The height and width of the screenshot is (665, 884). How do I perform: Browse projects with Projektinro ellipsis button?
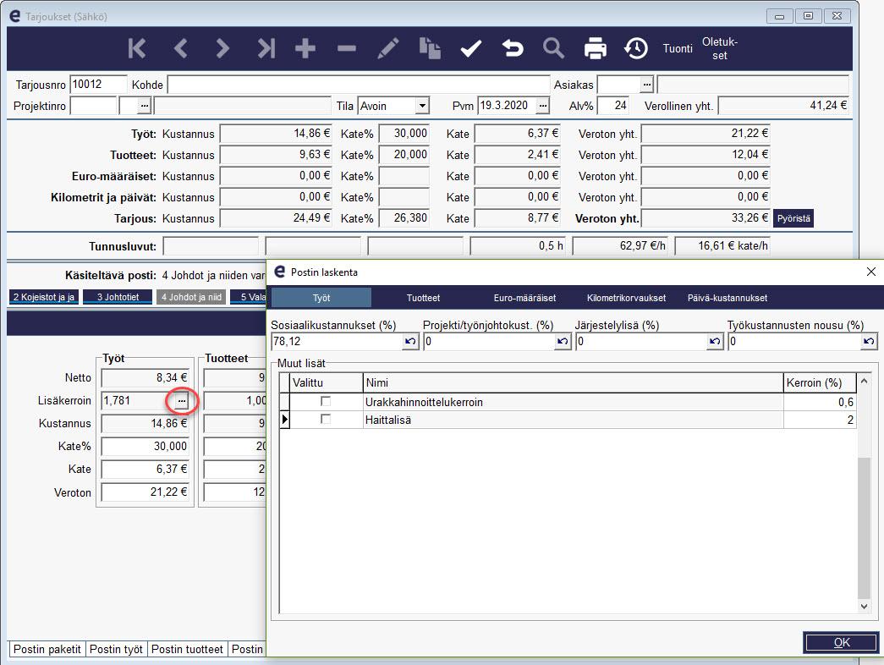[x=145, y=106]
